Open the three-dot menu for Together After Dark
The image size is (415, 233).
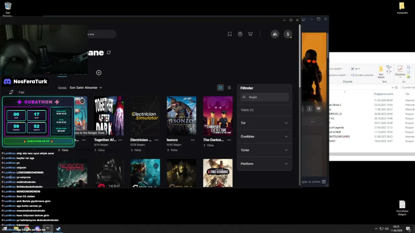coord(120,140)
